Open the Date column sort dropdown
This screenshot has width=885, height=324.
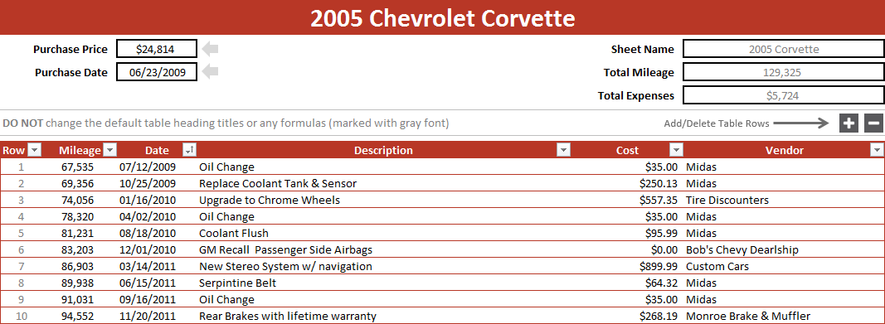pos(190,150)
